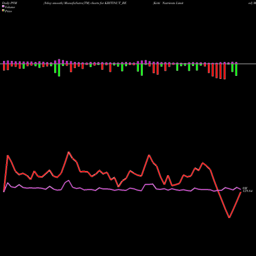Click the 'Kriti Nutrients Limit' company name text
Screen dimensions: 256x256
[x=168, y=3]
